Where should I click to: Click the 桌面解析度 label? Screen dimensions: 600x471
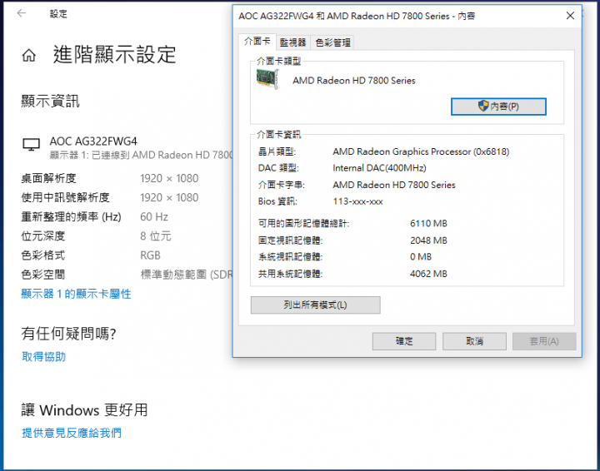[48, 178]
